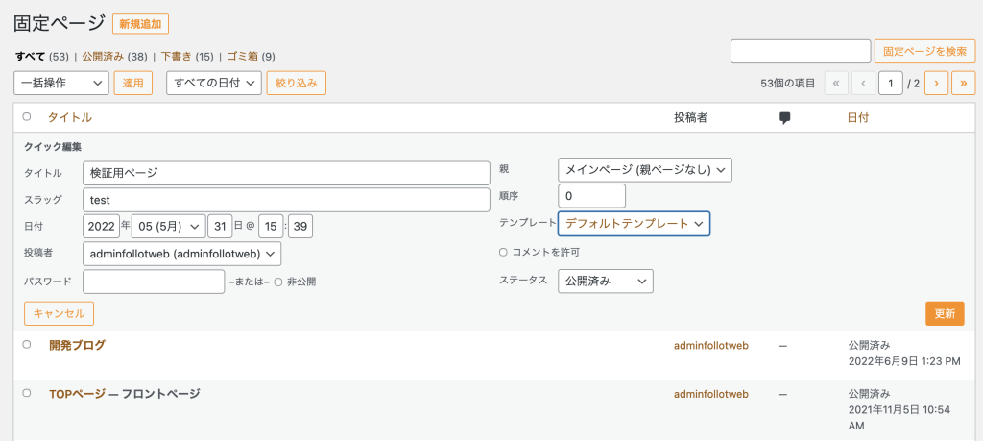The width and height of the screenshot is (983, 441).
Task: Jump to last page double arrow
Action: 963,84
